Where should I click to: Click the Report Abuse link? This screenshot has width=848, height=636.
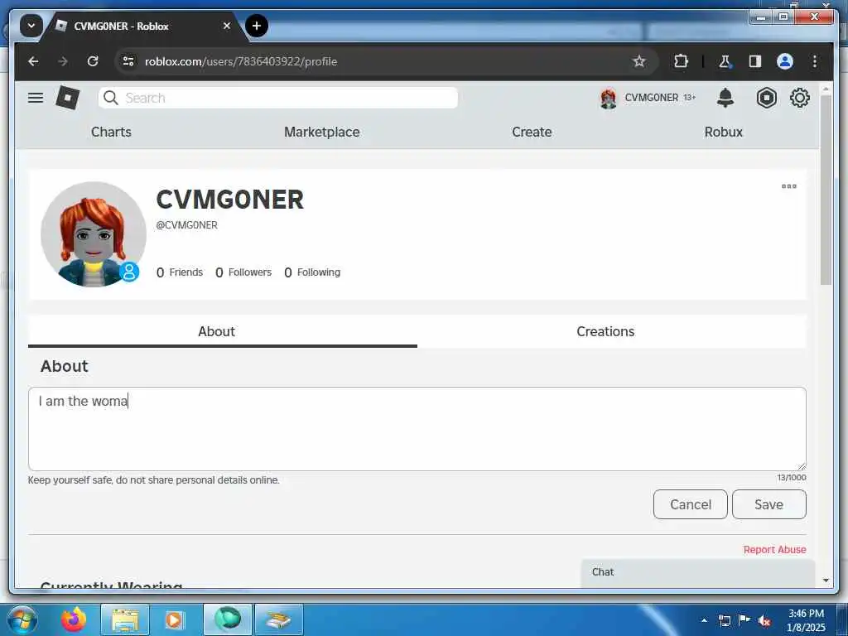click(774, 550)
